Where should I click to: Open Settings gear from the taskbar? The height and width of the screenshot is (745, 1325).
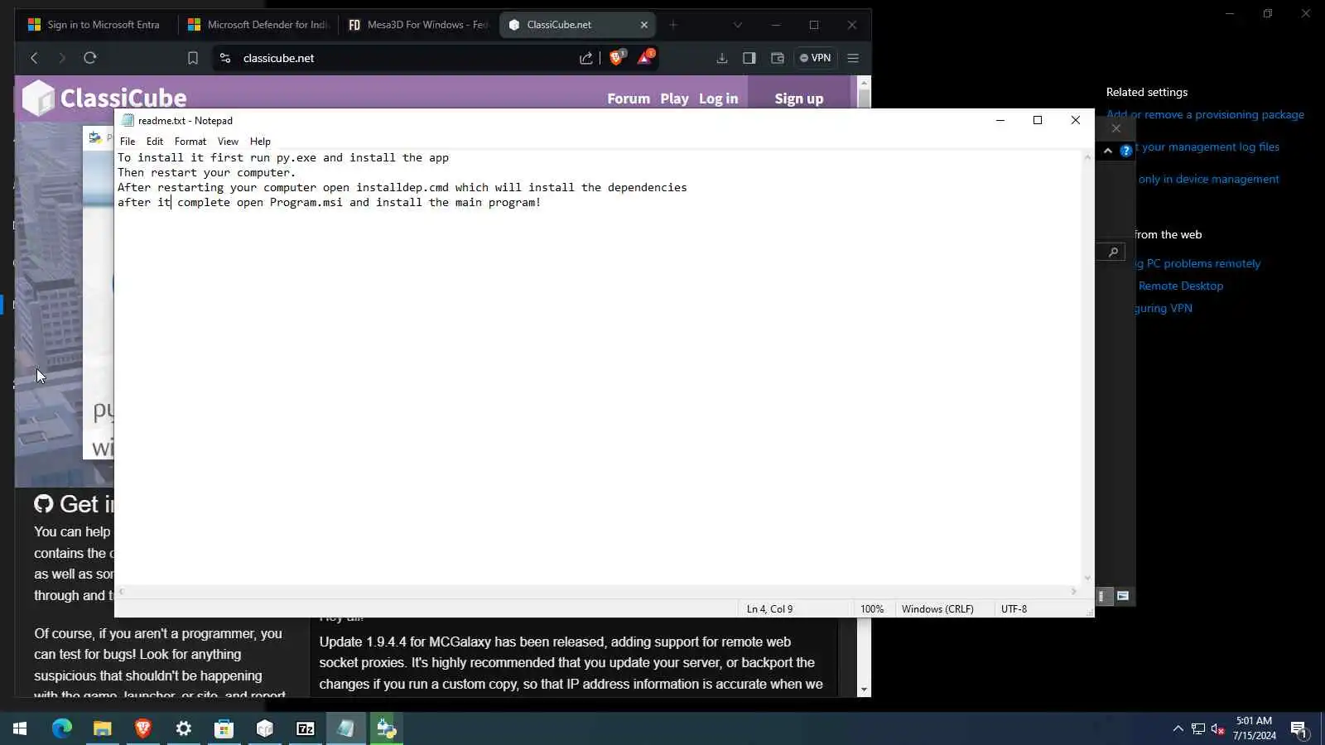pos(184,728)
